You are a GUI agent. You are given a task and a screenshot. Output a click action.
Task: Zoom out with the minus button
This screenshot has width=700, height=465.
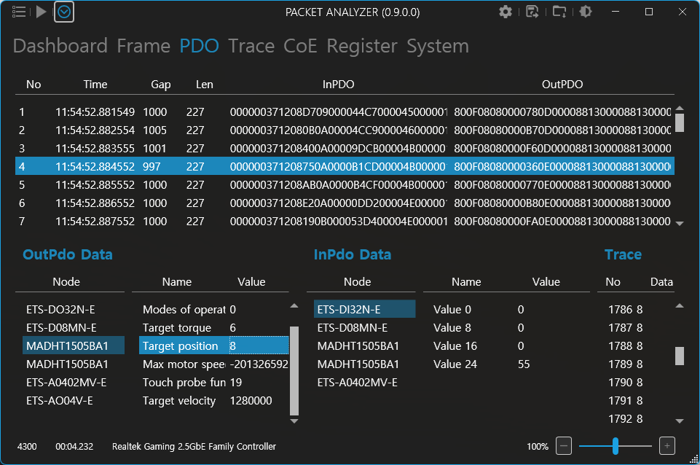click(563, 445)
